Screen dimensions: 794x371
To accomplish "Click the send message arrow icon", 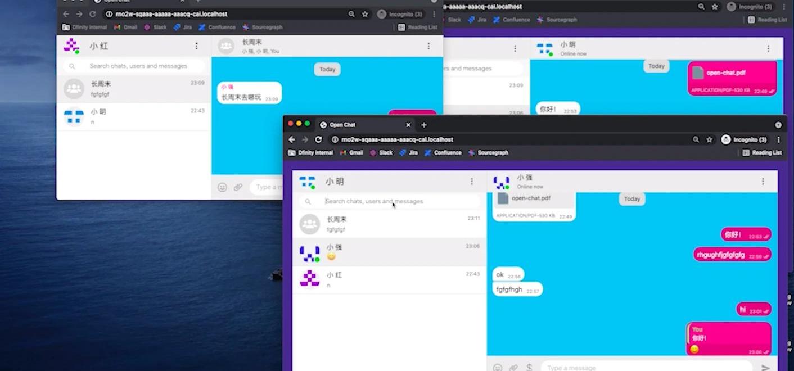I will [x=765, y=368].
